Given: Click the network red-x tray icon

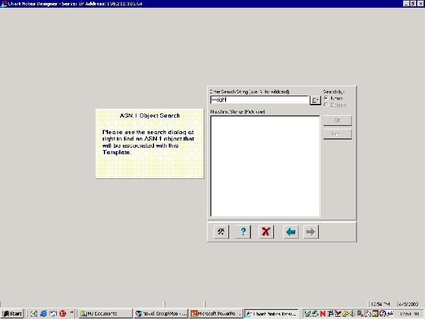Looking at the screenshot, I should pos(360,314).
